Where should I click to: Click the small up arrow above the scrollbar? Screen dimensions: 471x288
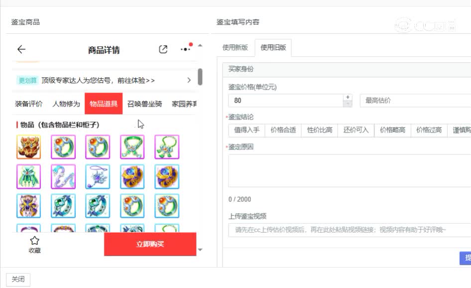click(x=200, y=45)
